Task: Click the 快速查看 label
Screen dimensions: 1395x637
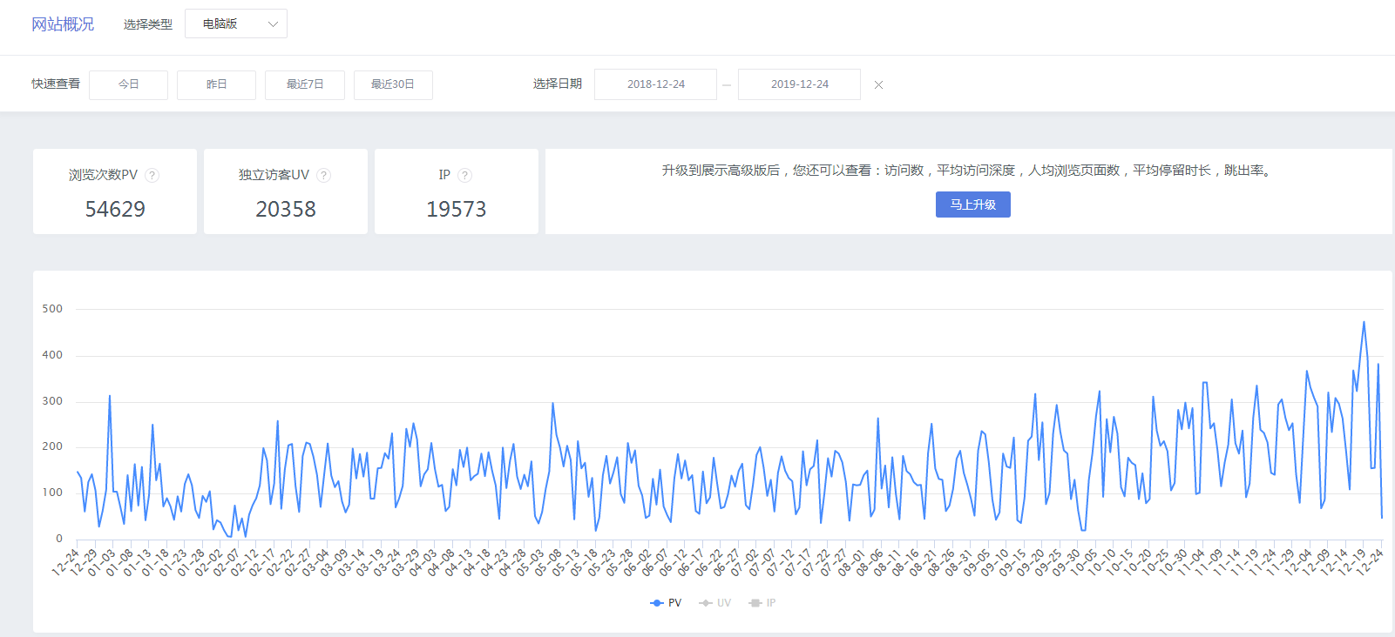Action: click(x=56, y=84)
